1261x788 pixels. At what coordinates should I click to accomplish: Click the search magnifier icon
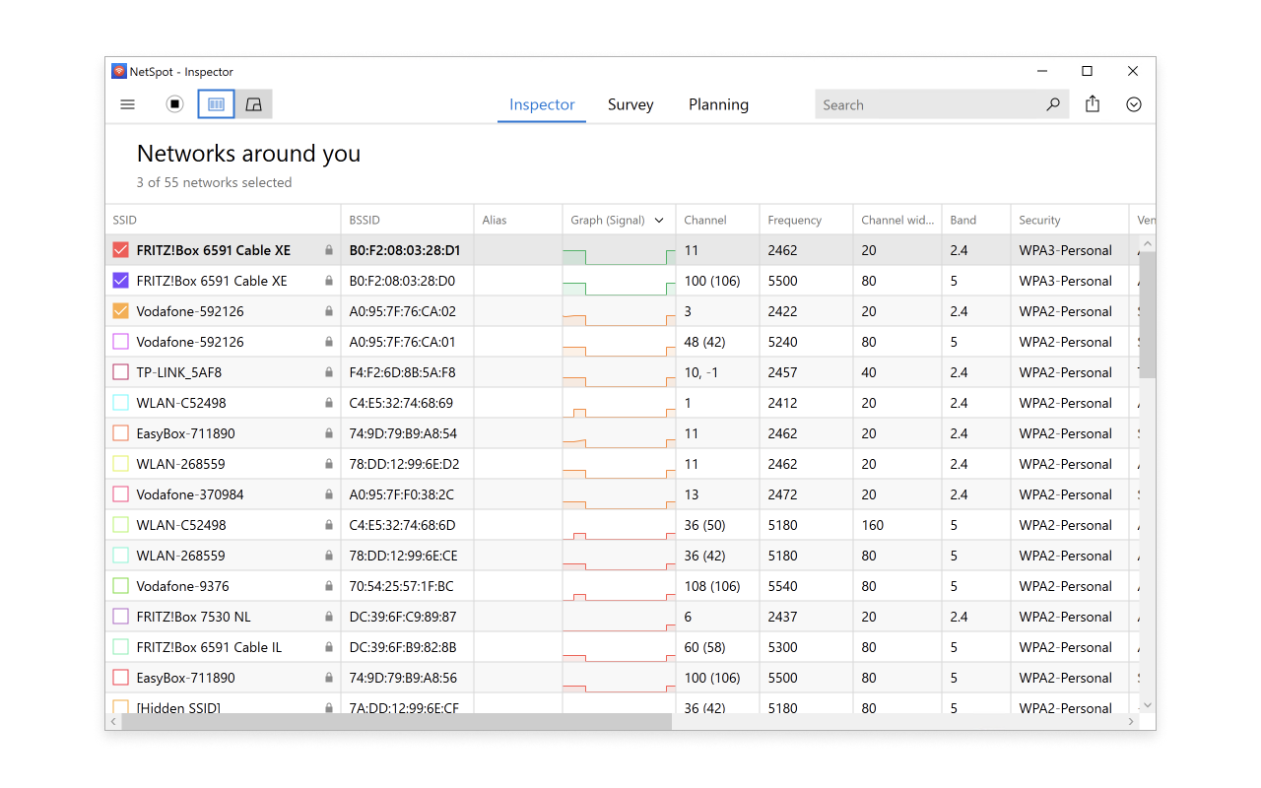coord(1052,104)
